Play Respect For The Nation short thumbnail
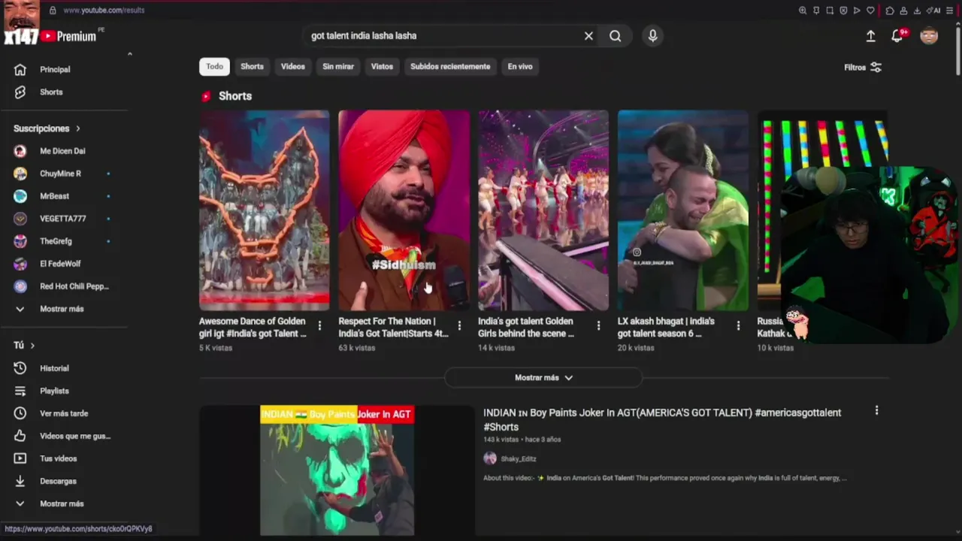 (404, 210)
